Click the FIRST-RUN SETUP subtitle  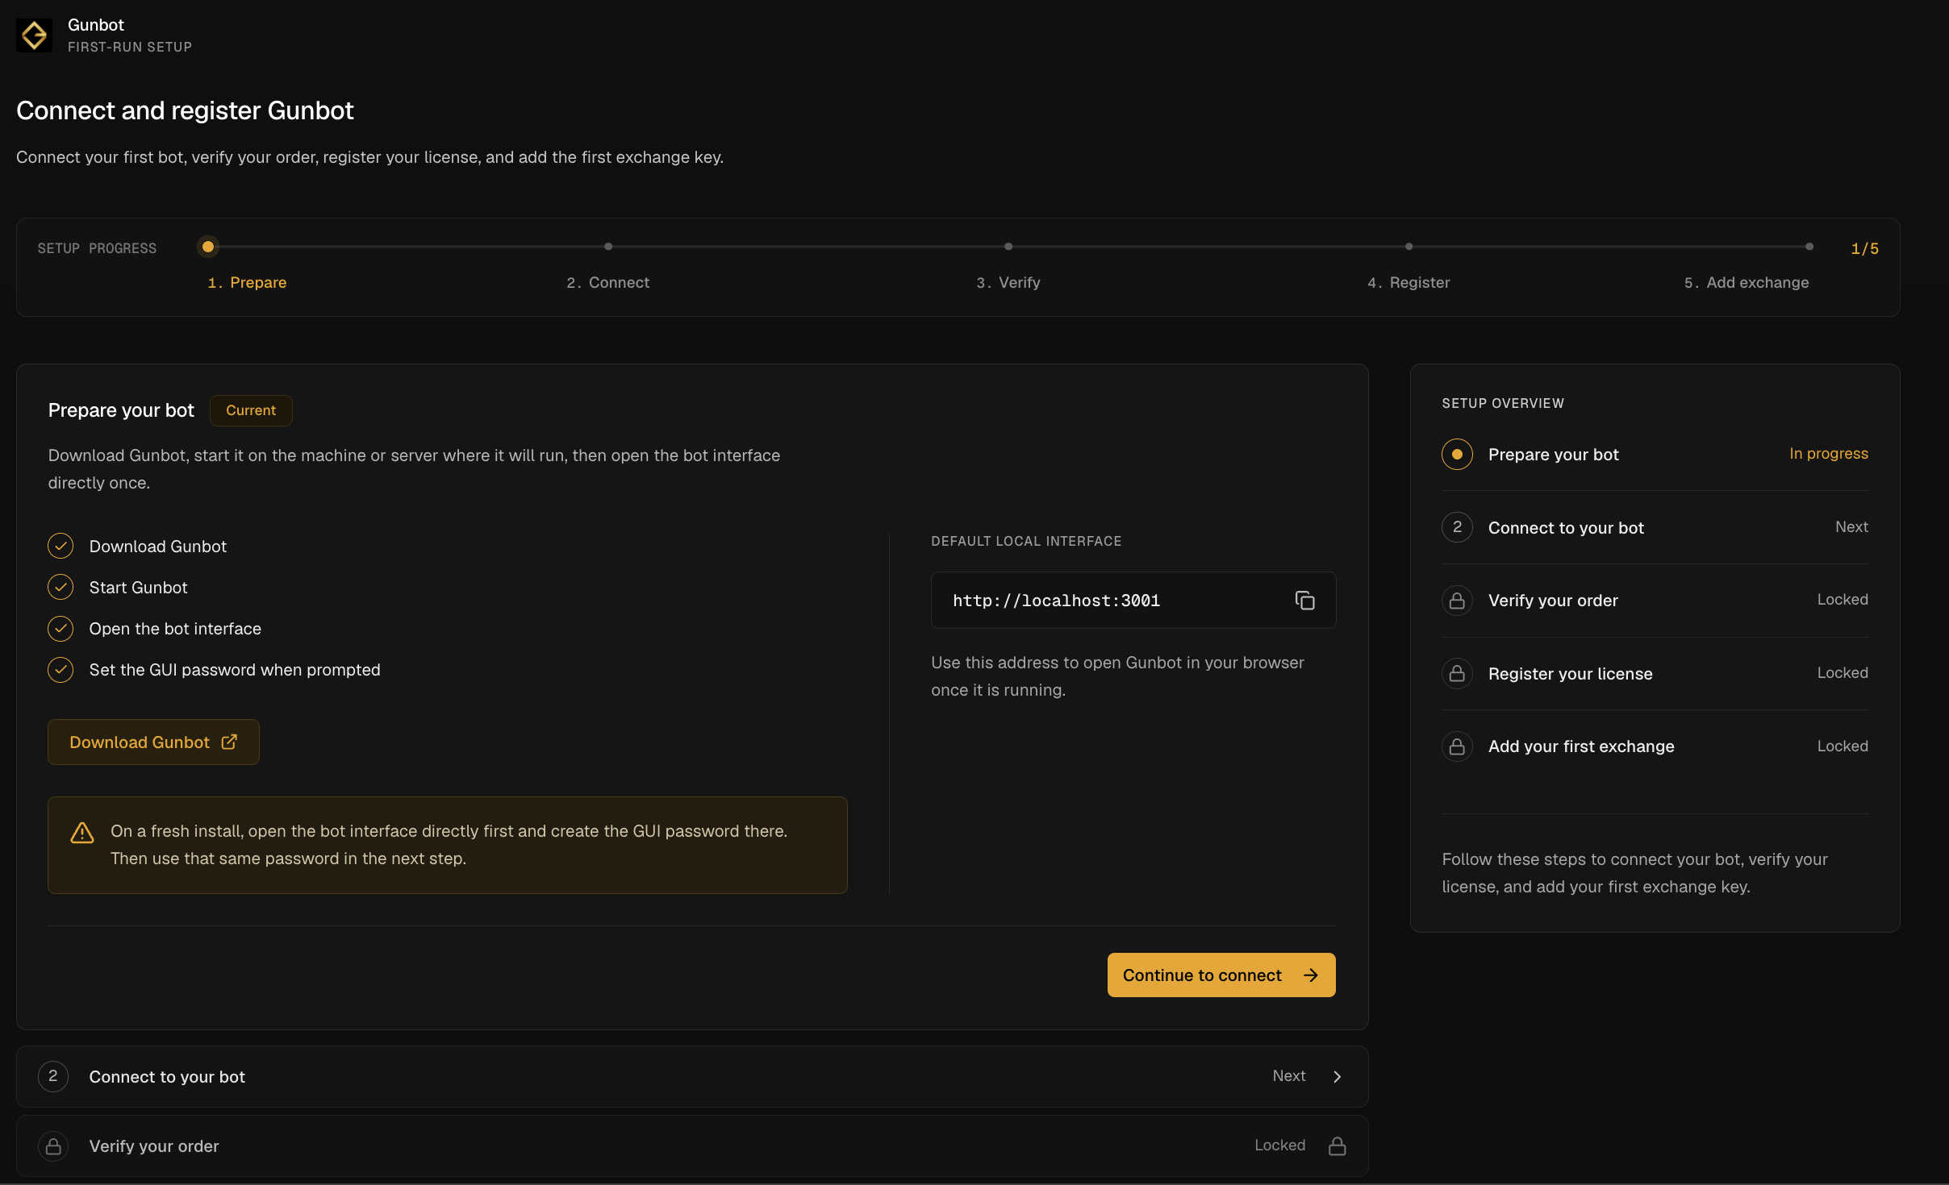tap(130, 48)
